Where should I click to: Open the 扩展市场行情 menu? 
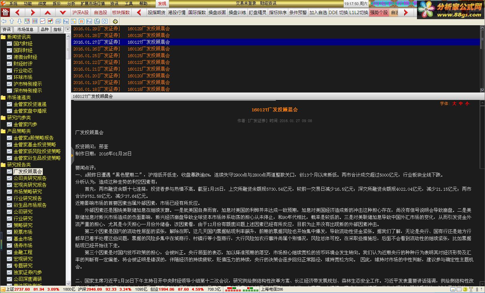click(x=93, y=3)
